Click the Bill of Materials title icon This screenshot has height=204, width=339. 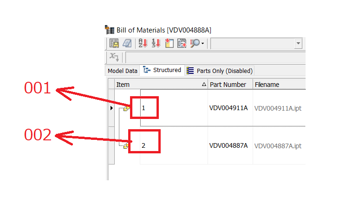click(x=110, y=30)
